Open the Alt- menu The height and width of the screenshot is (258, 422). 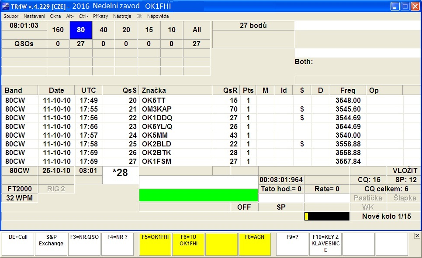pos(70,16)
